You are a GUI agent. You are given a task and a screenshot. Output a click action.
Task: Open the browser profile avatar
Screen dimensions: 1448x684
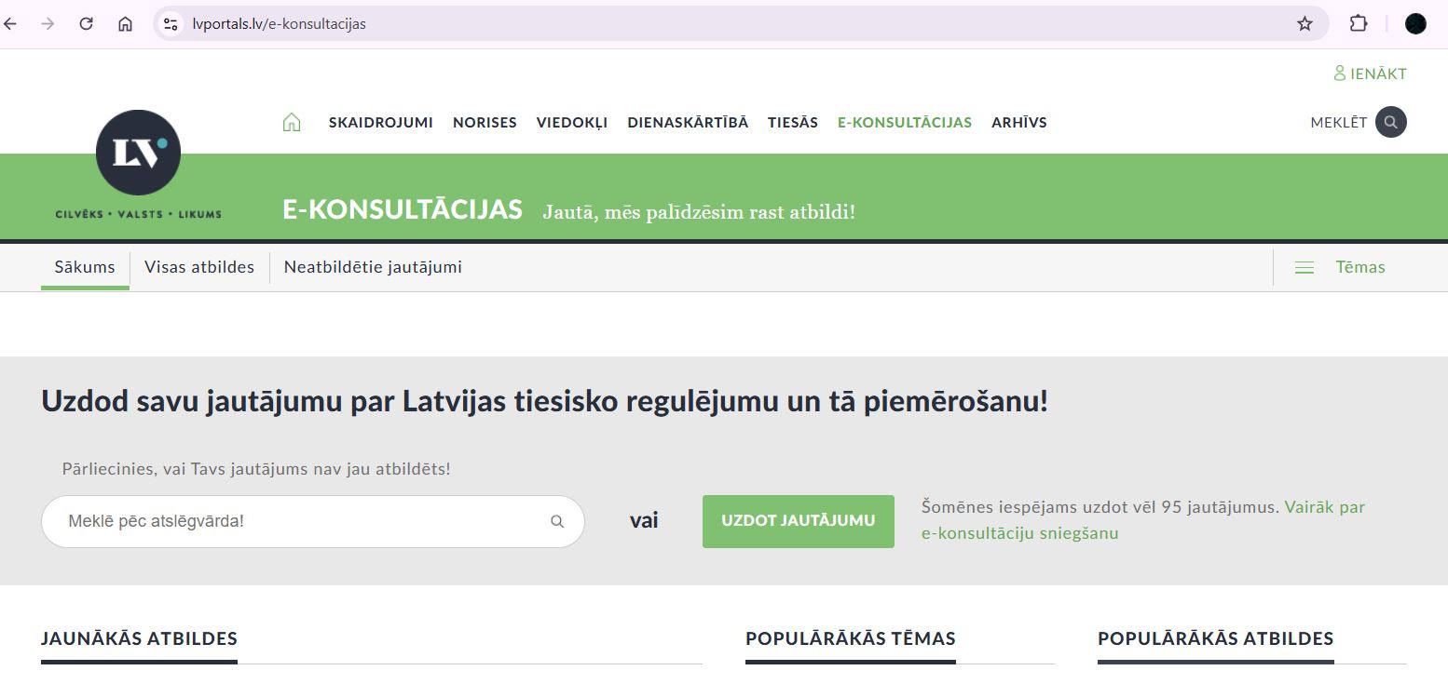pyautogui.click(x=1415, y=24)
